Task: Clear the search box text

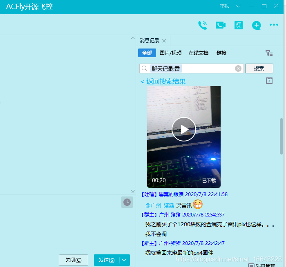Action: (x=238, y=68)
